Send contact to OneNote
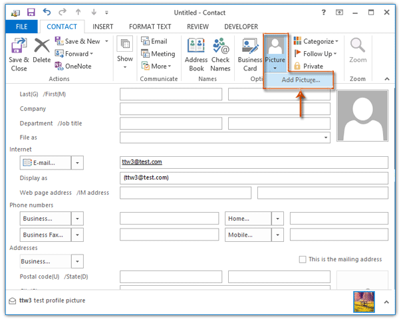 point(73,66)
